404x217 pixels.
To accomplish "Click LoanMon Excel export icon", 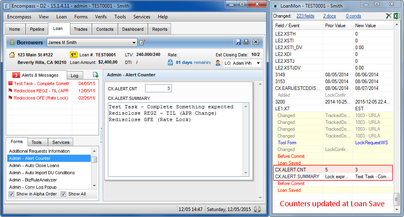I will (x=396, y=16).
